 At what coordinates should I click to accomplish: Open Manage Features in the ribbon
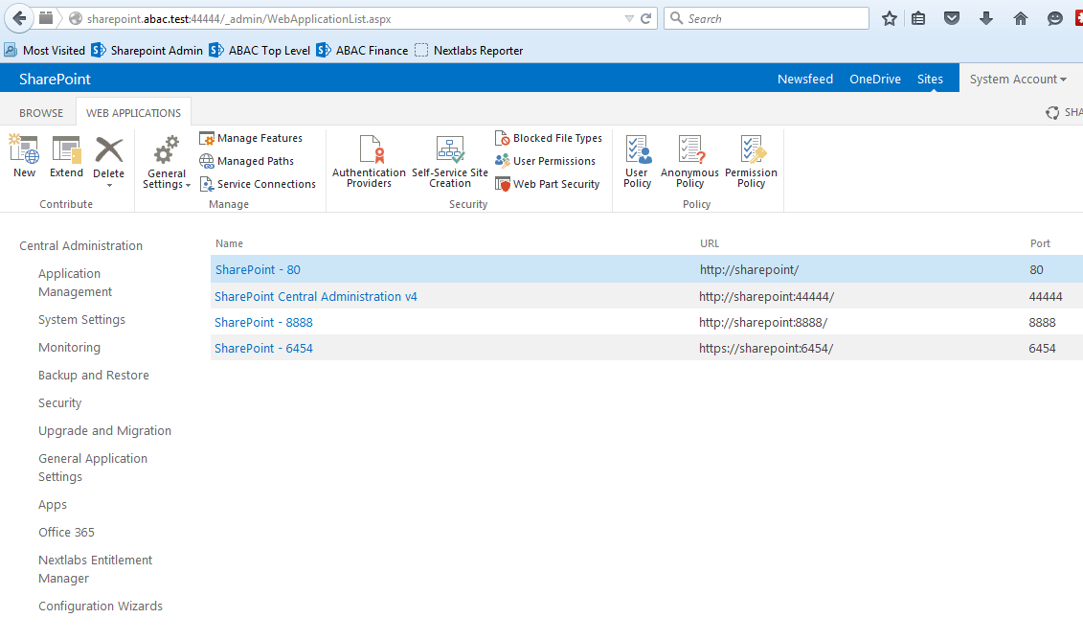(x=251, y=138)
